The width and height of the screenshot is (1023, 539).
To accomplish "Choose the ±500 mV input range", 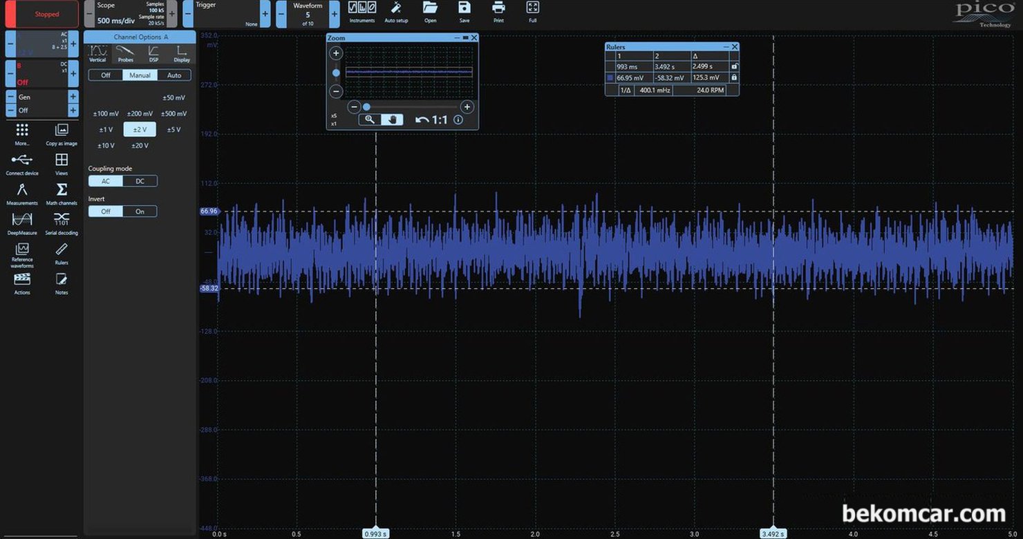I will pos(173,113).
